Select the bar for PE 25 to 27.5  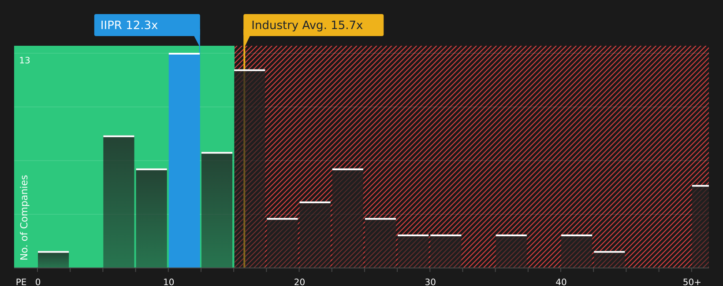tap(380, 243)
